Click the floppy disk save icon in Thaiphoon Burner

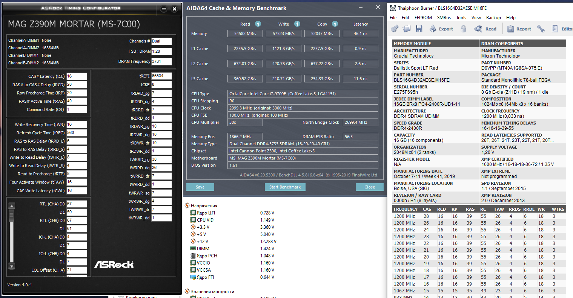click(419, 29)
